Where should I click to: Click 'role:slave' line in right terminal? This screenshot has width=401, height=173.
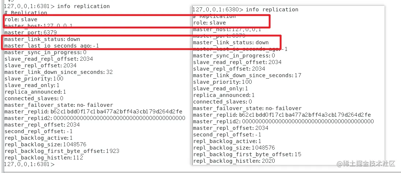coord(209,23)
